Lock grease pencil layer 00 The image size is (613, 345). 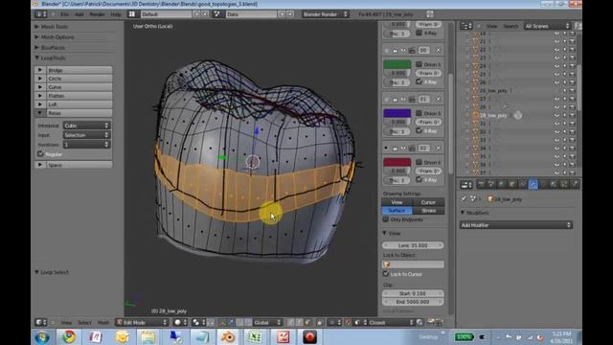pos(395,51)
